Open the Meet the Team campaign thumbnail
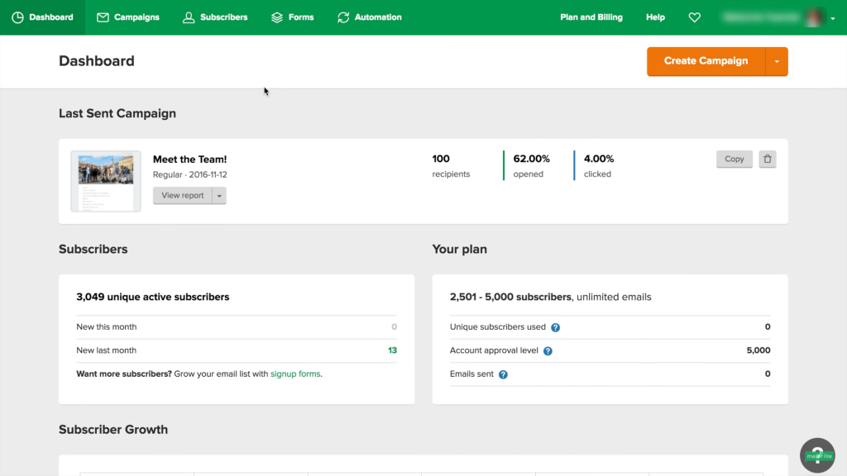Image resolution: width=847 pixels, height=476 pixels. click(105, 181)
